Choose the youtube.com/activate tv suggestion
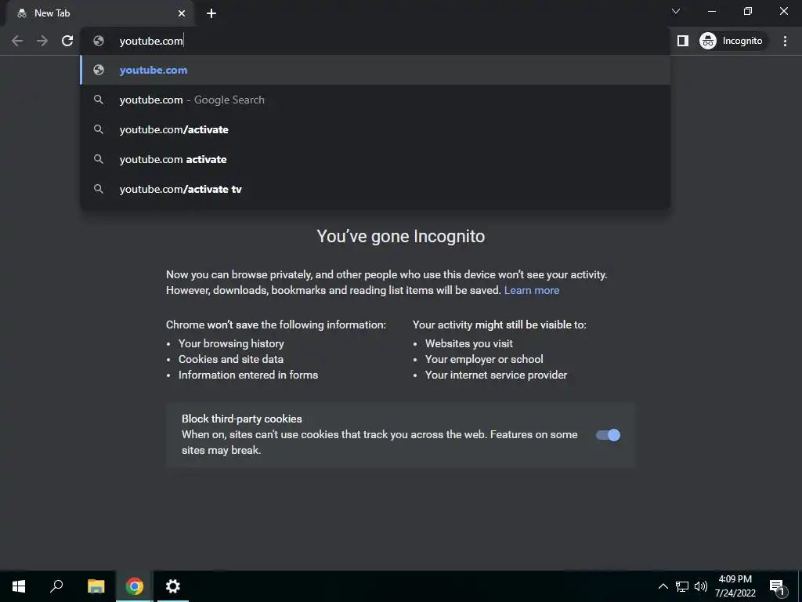This screenshot has width=802, height=602. pyautogui.click(x=375, y=189)
